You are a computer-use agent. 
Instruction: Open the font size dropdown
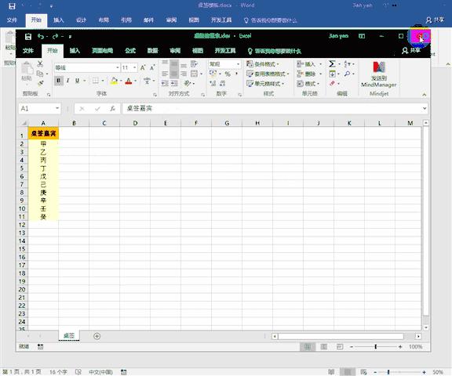[135, 67]
